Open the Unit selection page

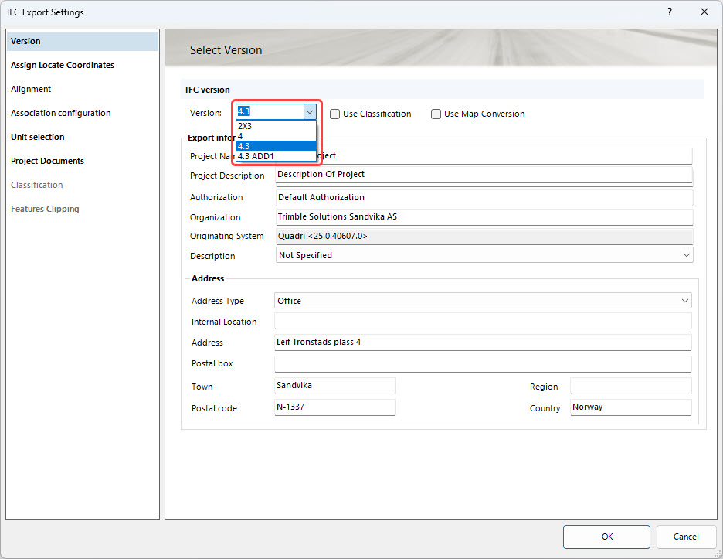(83, 137)
